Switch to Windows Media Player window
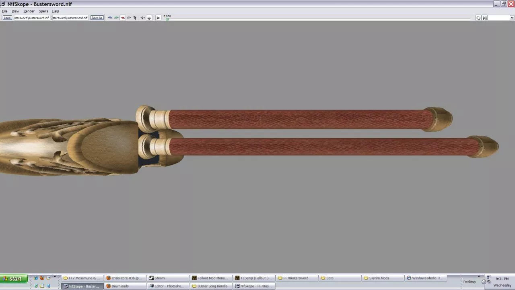This screenshot has height=290, width=515. click(426, 278)
